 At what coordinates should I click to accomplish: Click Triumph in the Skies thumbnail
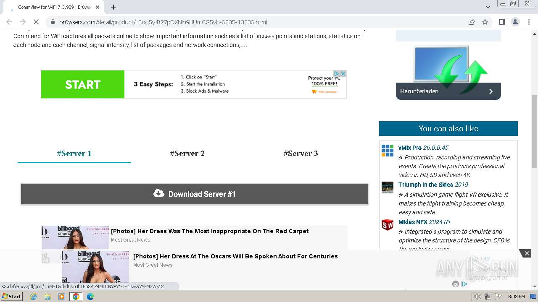point(388,187)
